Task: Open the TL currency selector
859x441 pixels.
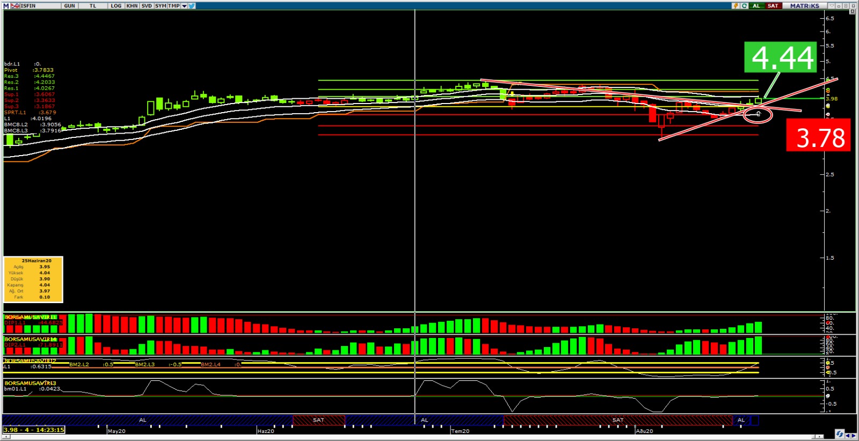Action: coord(93,6)
